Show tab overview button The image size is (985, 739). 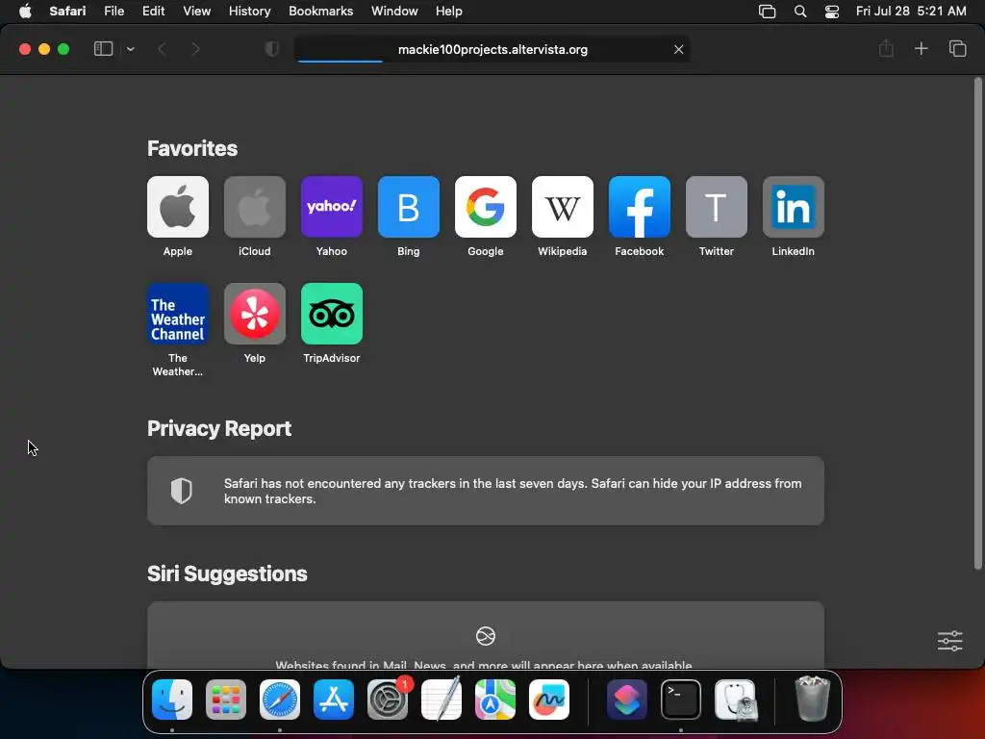pos(957,48)
